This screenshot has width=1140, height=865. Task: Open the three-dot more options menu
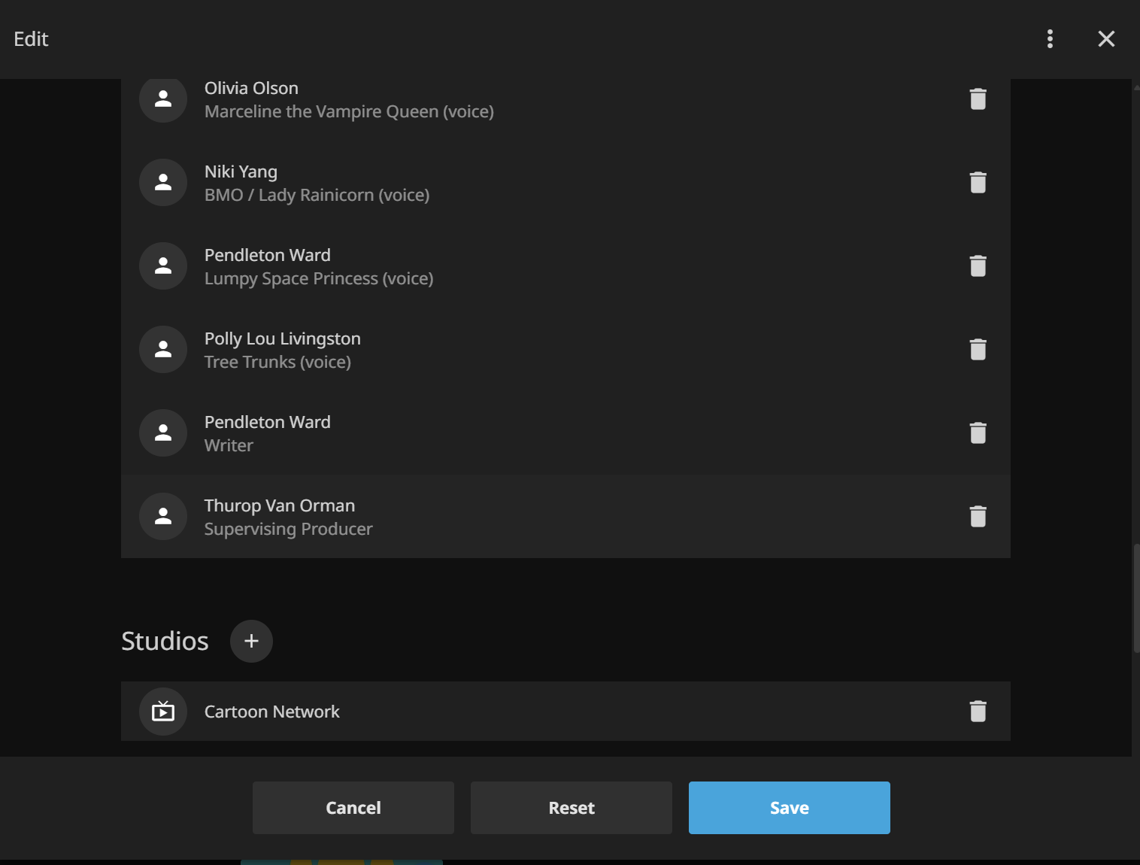[1050, 39]
